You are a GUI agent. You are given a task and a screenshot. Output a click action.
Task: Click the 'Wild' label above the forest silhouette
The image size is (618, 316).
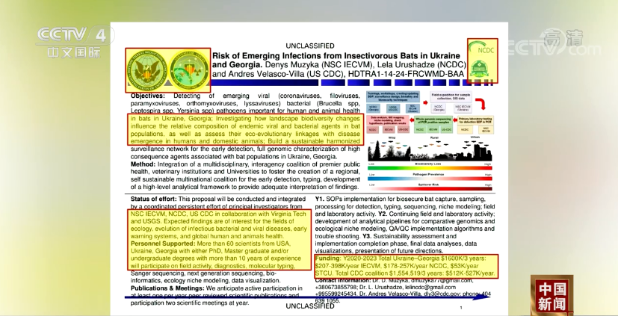coord(392,137)
